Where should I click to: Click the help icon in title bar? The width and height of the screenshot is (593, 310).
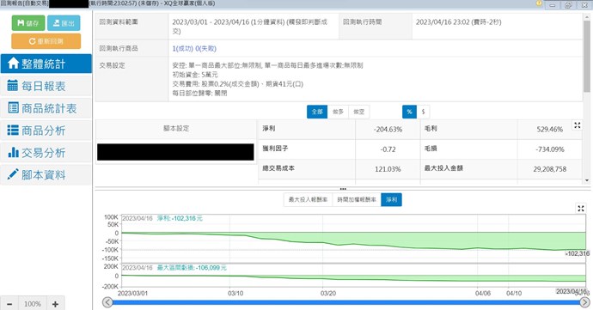pyautogui.click(x=539, y=3)
